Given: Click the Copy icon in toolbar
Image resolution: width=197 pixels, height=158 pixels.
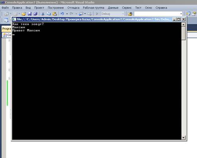Looking at the screenshot, I should pos(49,14).
